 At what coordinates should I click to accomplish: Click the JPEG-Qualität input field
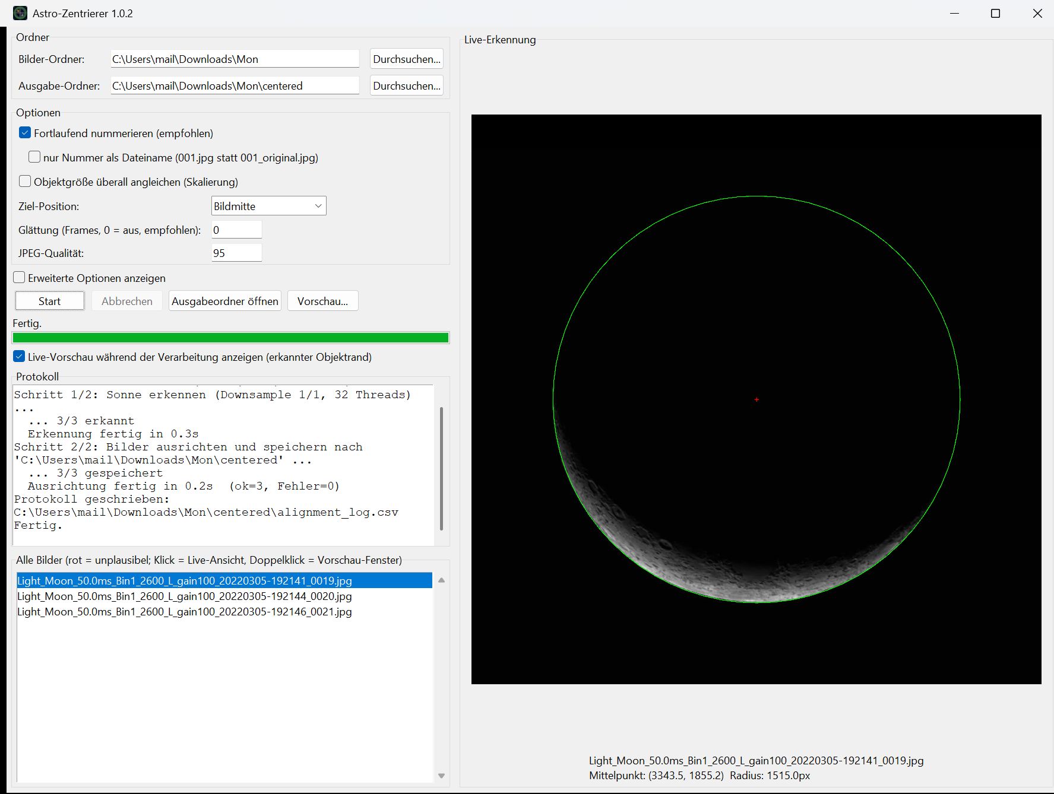[236, 253]
